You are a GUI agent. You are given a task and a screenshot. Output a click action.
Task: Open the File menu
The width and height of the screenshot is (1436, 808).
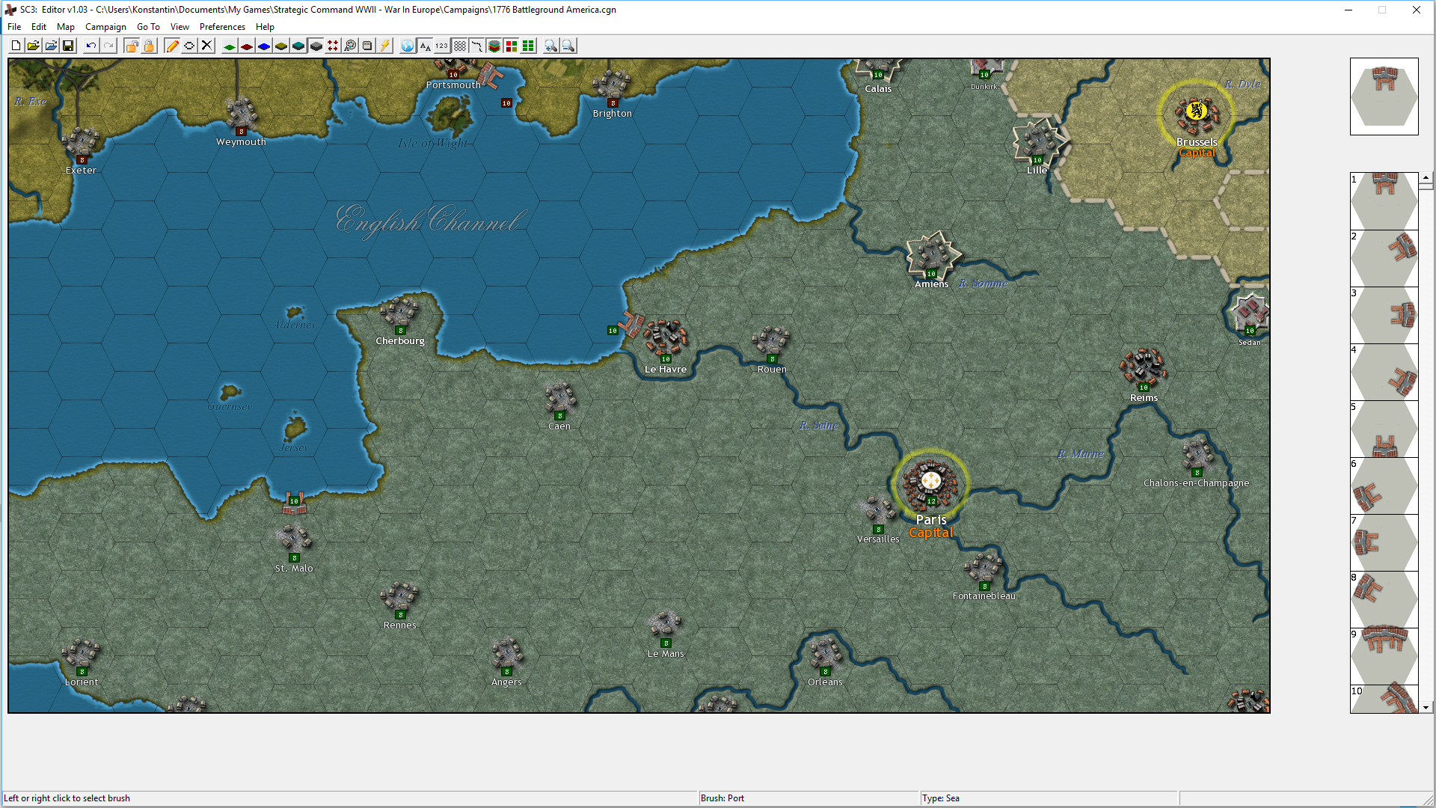click(x=14, y=27)
